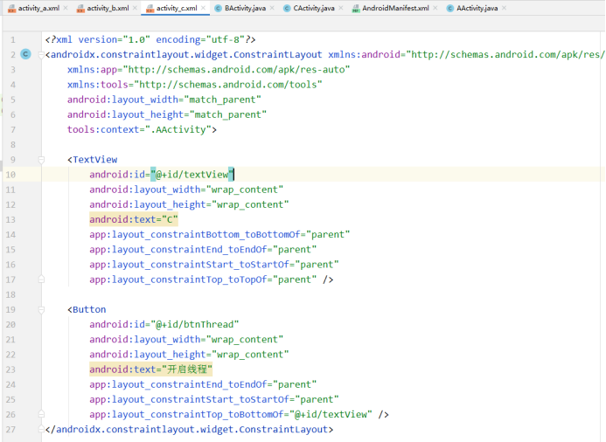Click the opening ConstraintLayout tag on line 2

pyautogui.click(x=184, y=54)
